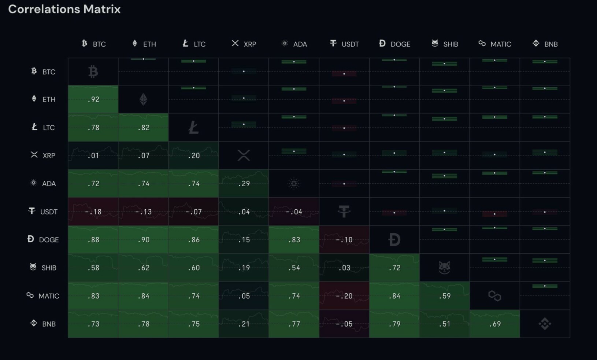Click the USDT-MATIC negative correlation cell −.20
The height and width of the screenshot is (360, 597).
click(344, 296)
